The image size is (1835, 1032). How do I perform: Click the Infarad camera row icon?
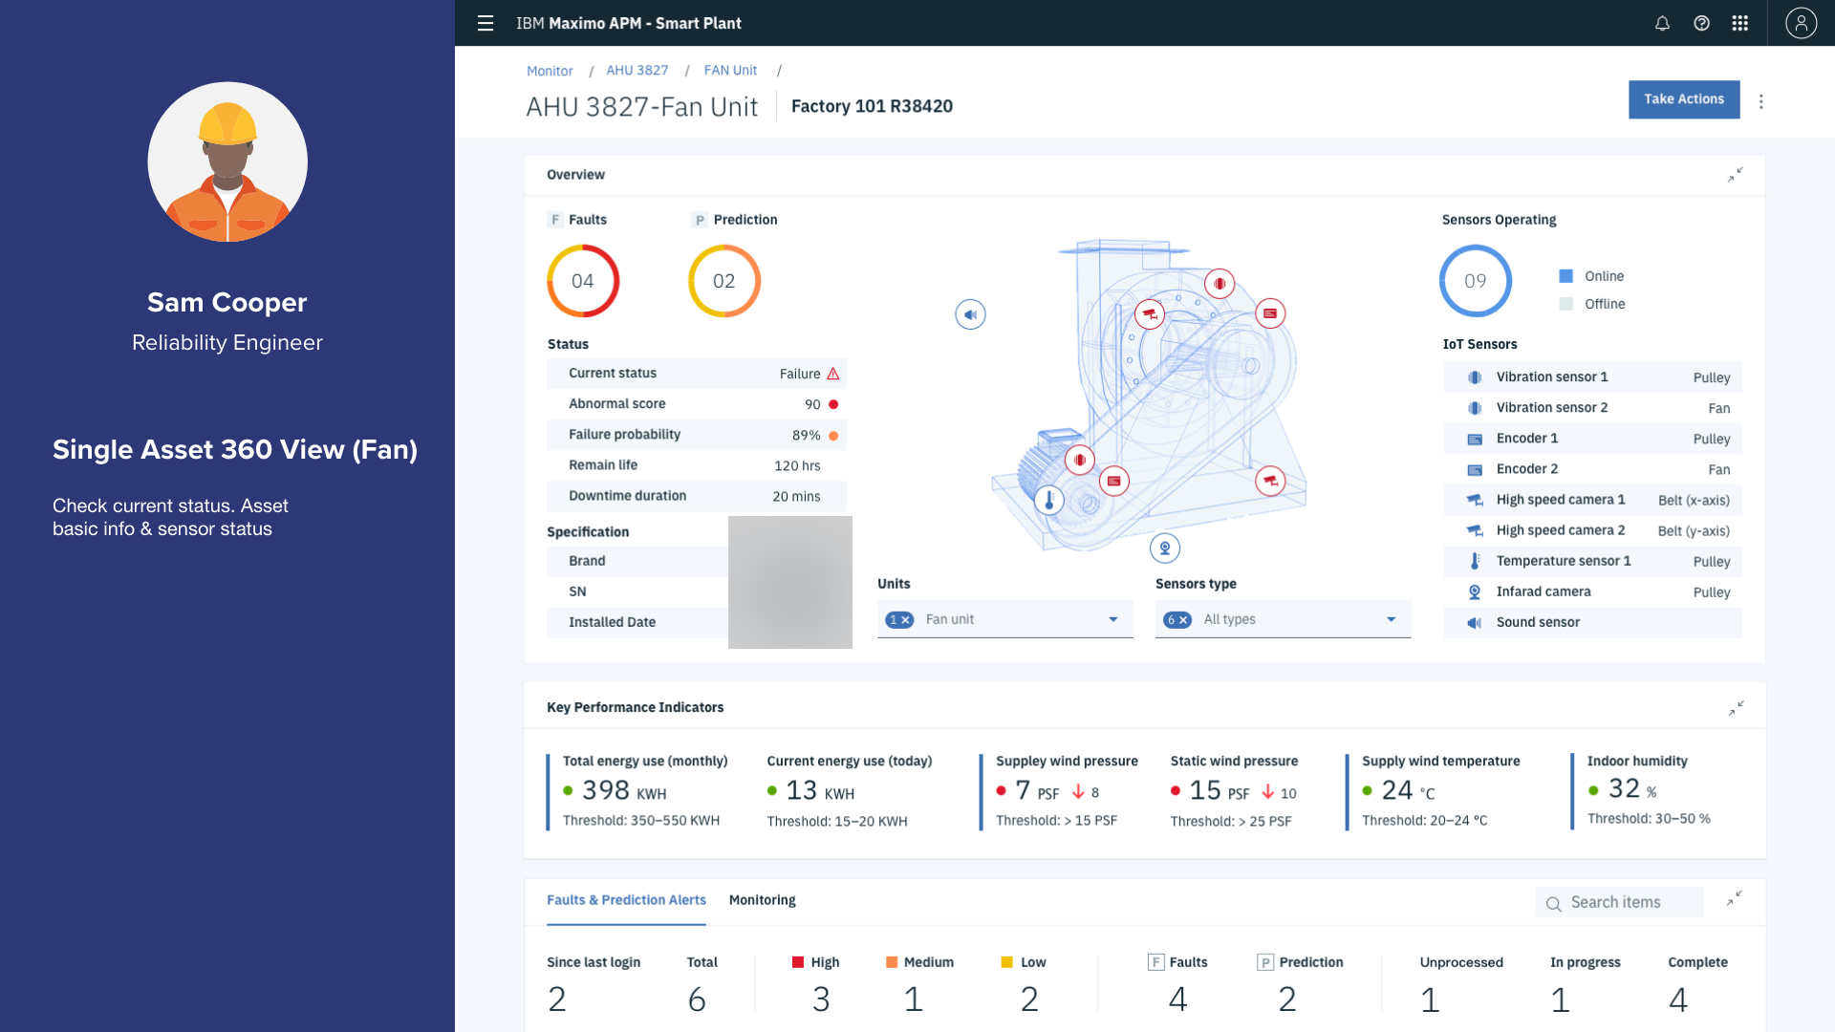click(1475, 591)
